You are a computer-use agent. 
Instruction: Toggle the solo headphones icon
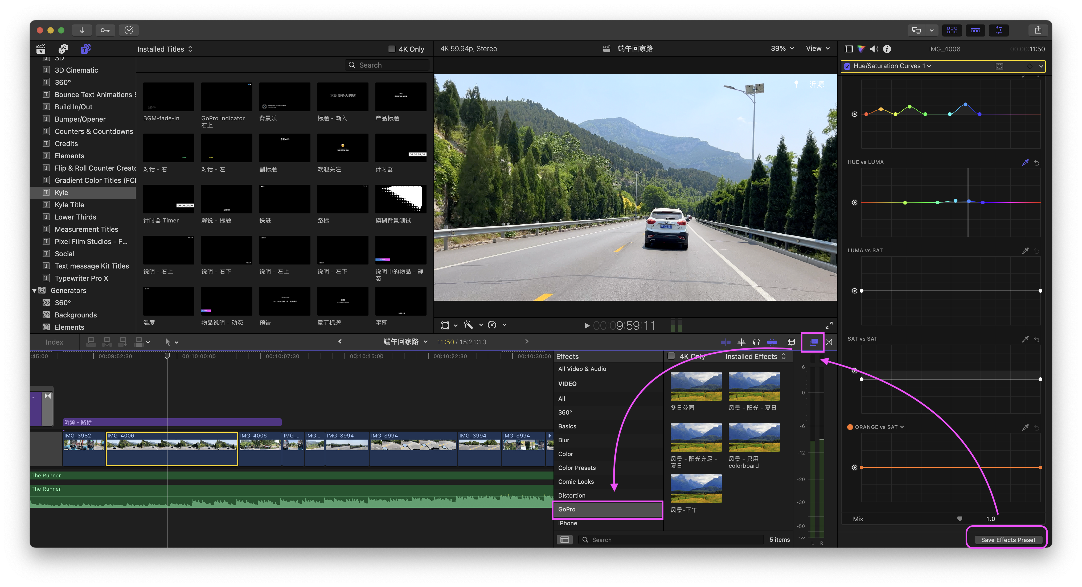[x=756, y=342]
